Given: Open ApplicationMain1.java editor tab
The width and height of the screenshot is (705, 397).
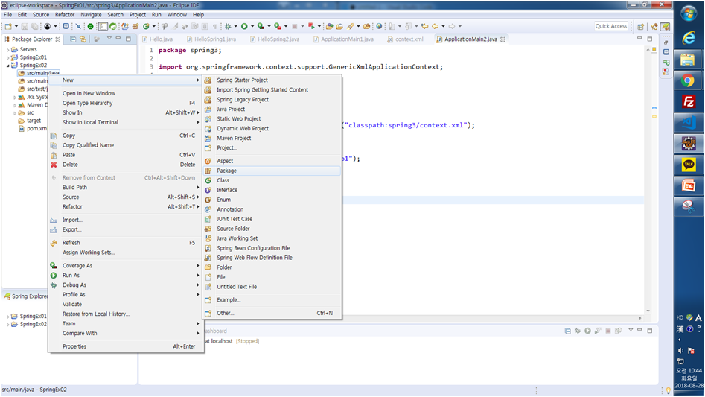Looking at the screenshot, I should click(x=343, y=39).
